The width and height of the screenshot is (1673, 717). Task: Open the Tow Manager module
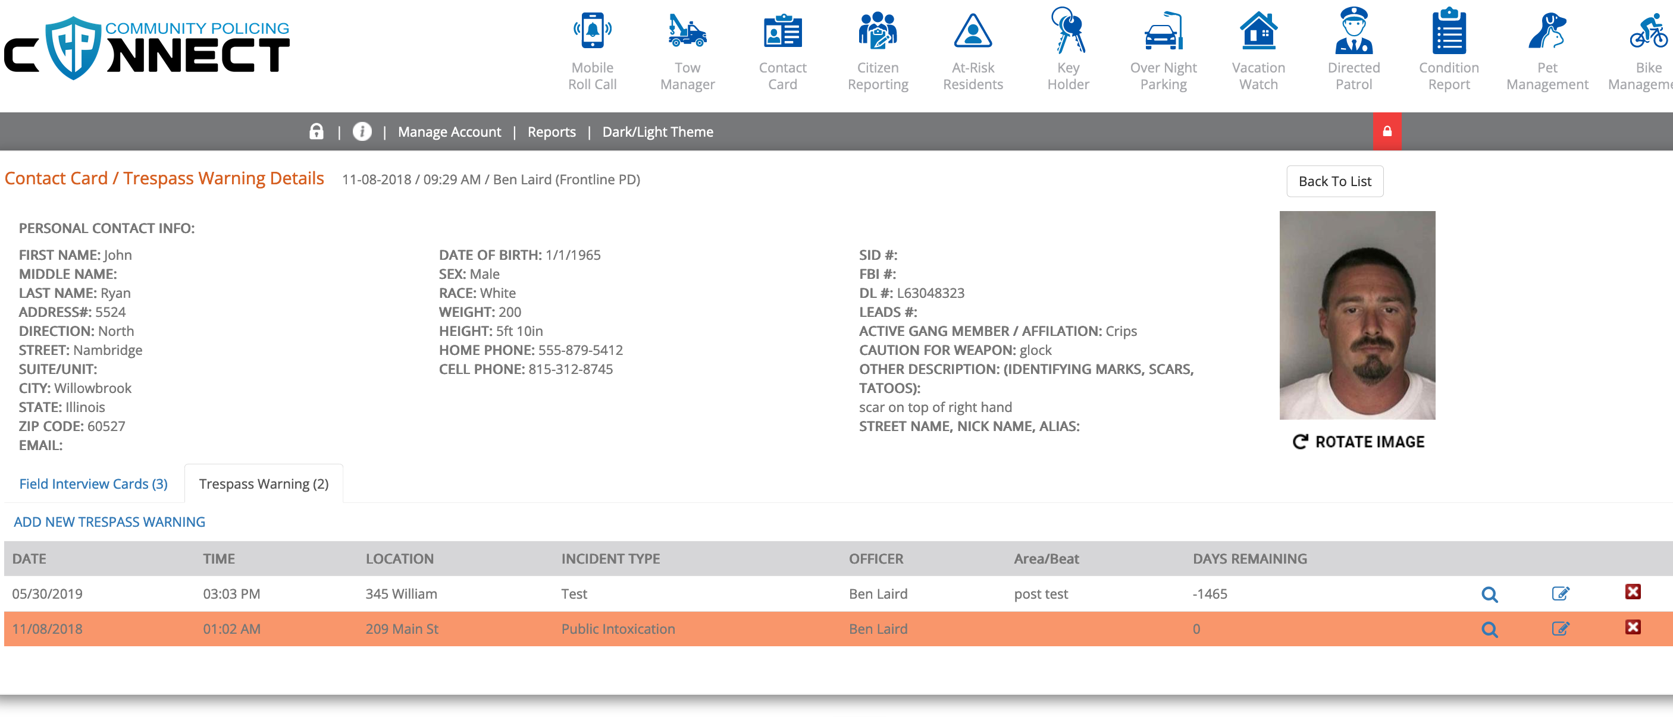(x=687, y=51)
